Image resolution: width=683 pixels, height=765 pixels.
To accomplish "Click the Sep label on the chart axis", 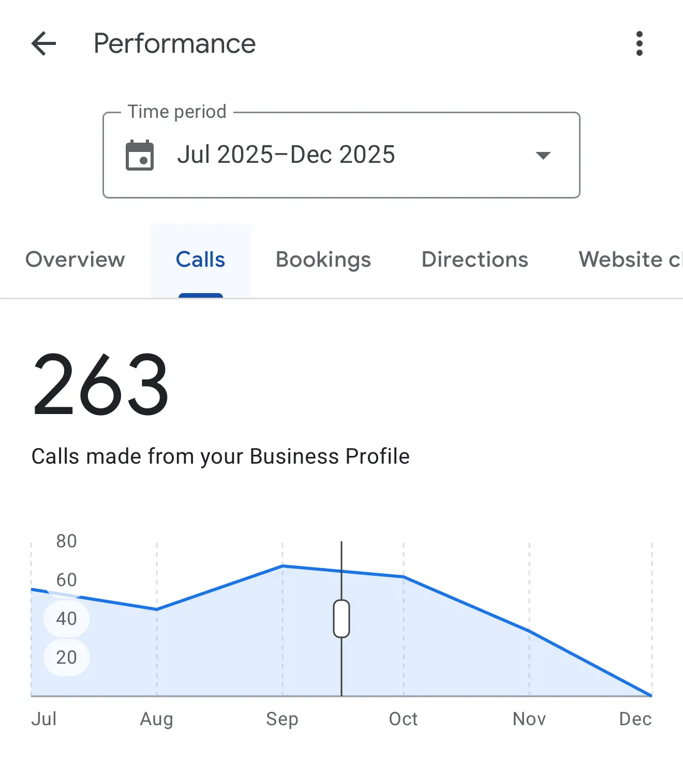I will (282, 718).
